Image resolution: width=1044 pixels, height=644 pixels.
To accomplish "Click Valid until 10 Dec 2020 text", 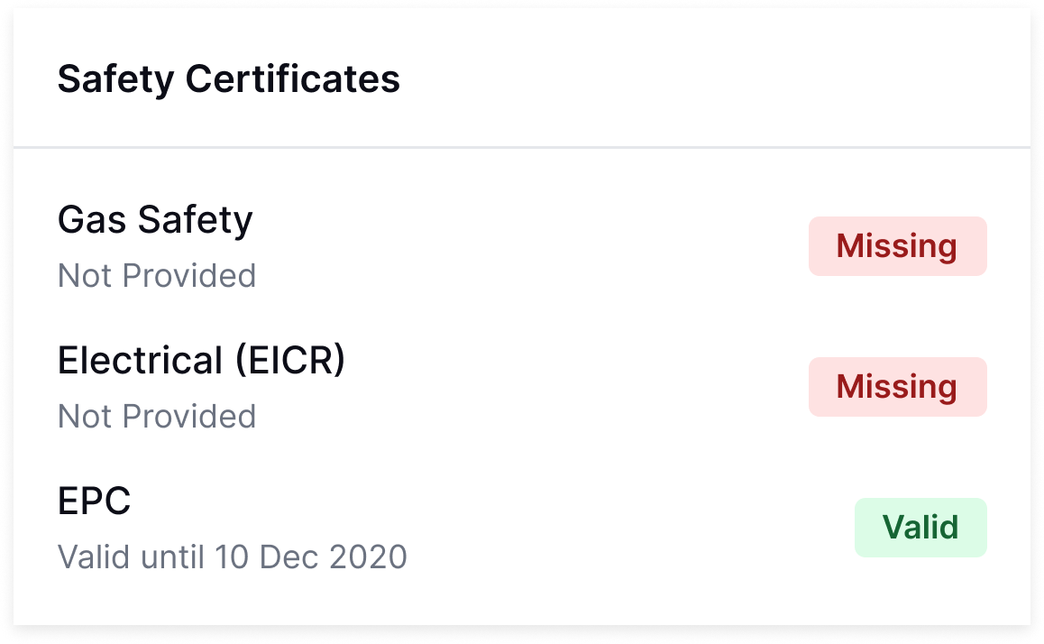I will coord(232,557).
